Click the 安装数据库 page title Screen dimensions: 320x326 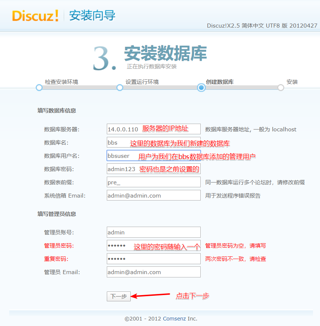(166, 52)
